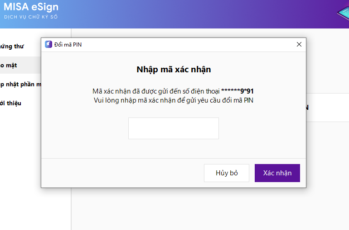Click the Nhập mã xác nhận heading

pos(174,70)
